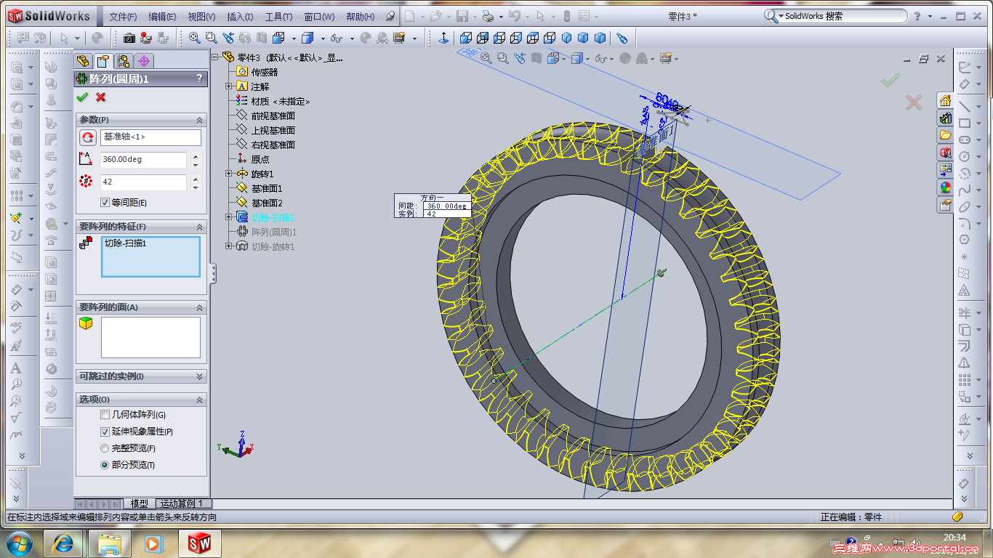
Task: Toggle the 几何体阵列(G) checkbox
Action: (105, 415)
